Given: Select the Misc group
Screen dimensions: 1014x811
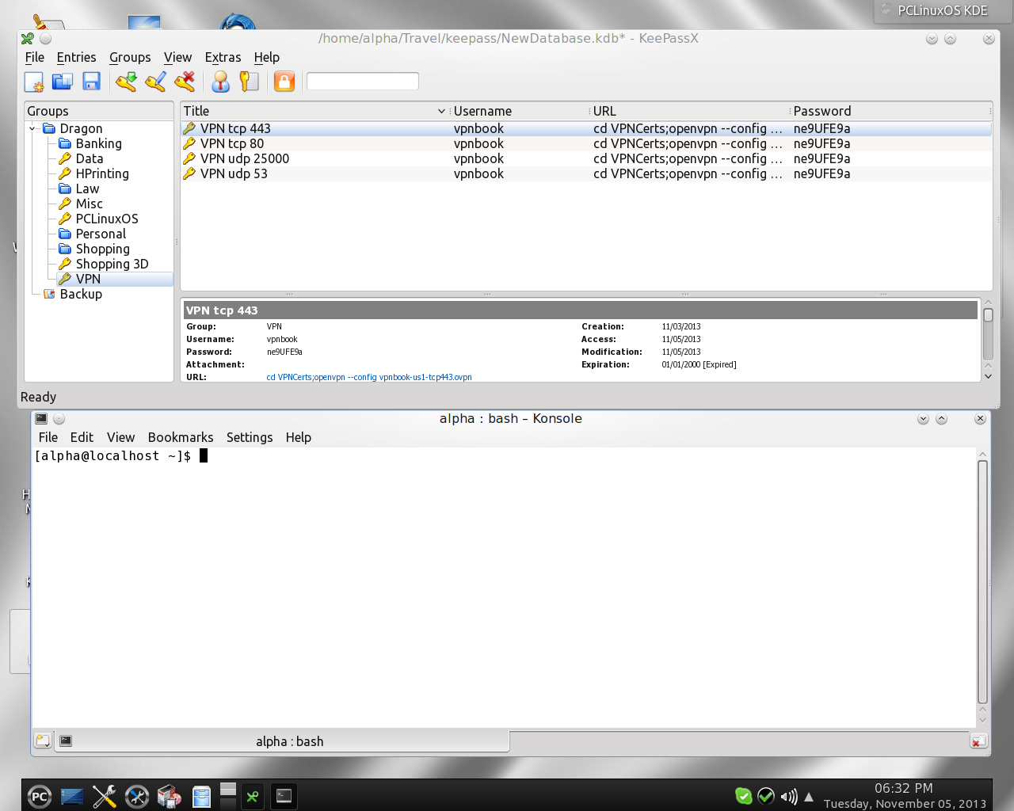Looking at the screenshot, I should (90, 204).
